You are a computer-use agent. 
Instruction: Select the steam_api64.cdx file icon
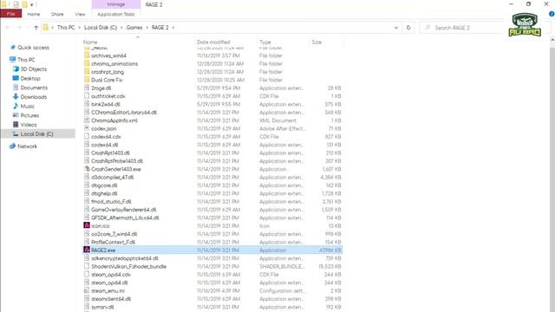click(87, 274)
